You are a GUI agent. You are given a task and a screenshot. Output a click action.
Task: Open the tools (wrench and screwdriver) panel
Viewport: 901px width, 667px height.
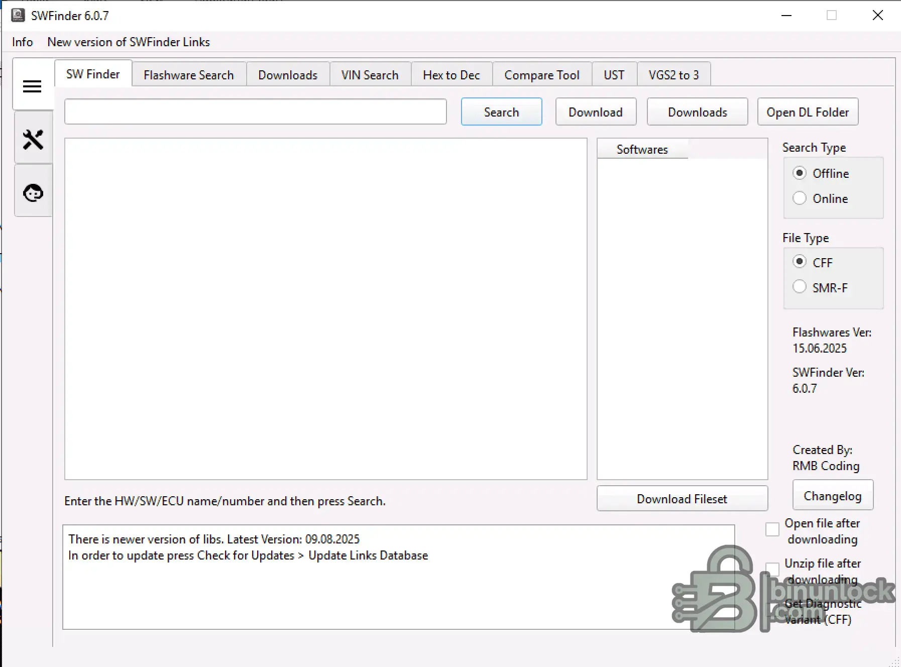[33, 140]
